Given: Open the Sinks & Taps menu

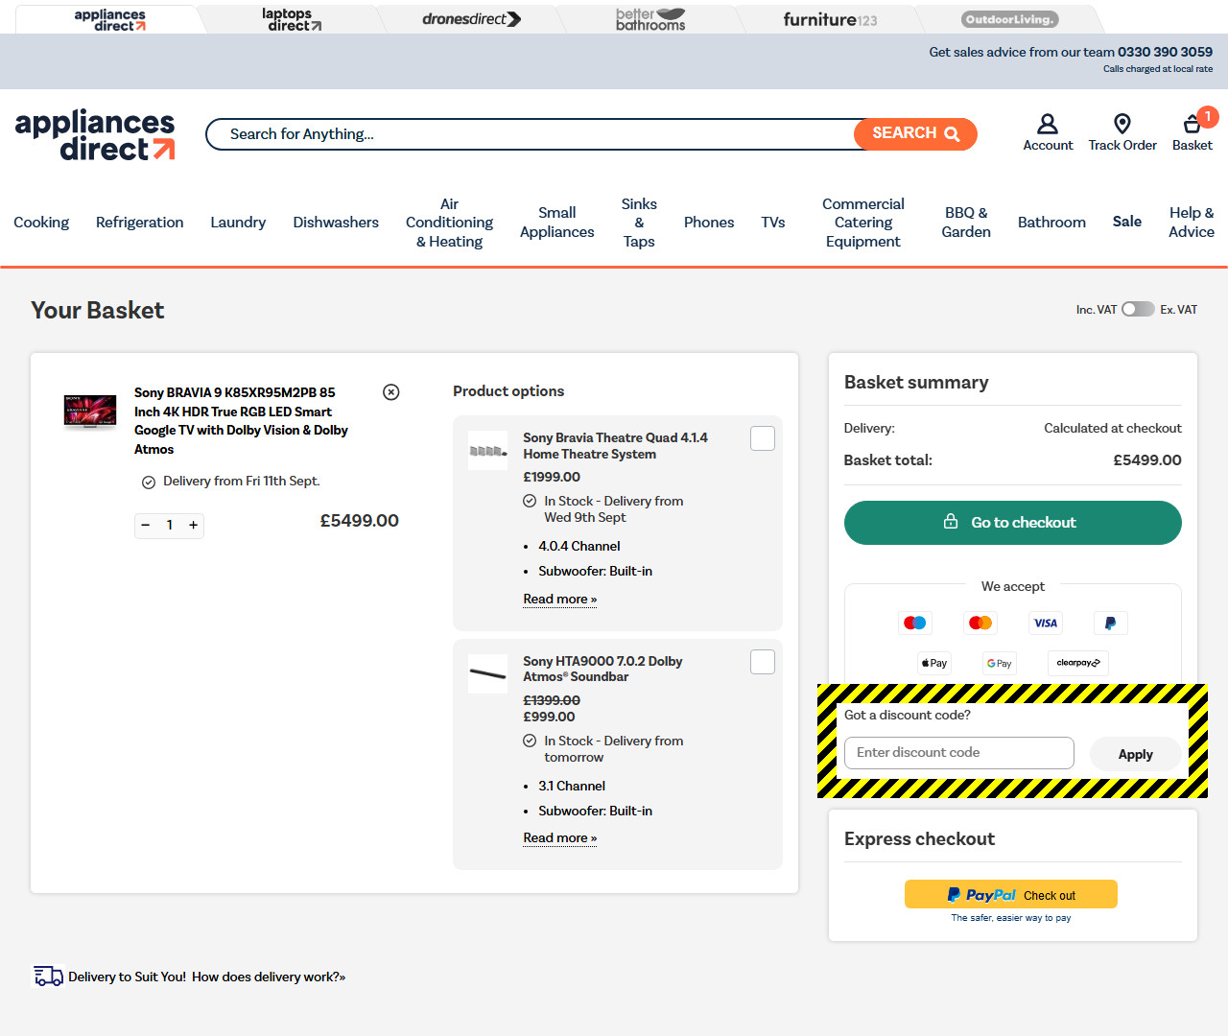Looking at the screenshot, I should click(639, 223).
